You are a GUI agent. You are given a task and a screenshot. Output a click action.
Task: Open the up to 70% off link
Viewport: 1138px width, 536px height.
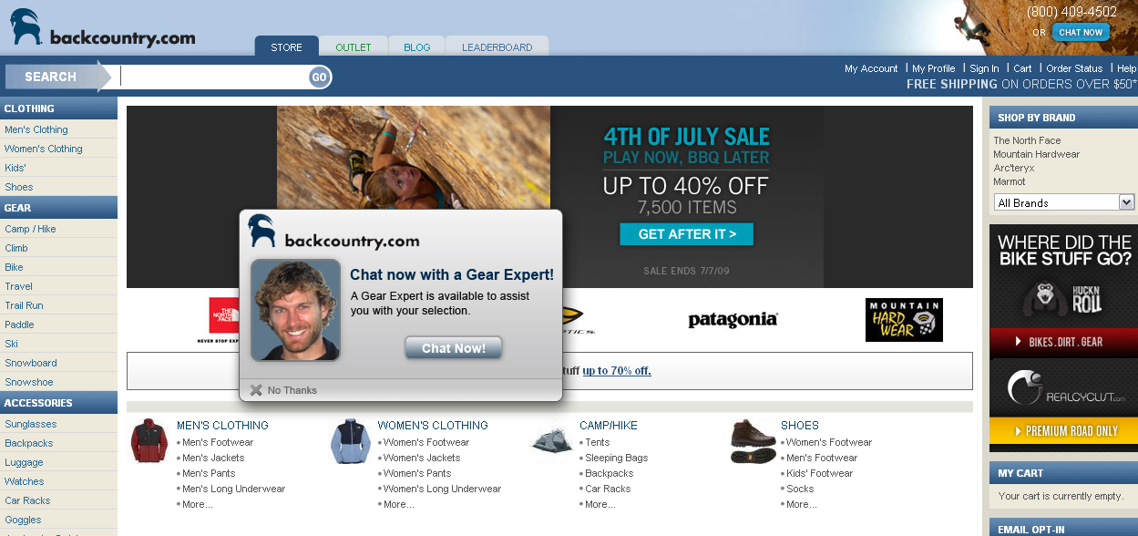coord(617,371)
